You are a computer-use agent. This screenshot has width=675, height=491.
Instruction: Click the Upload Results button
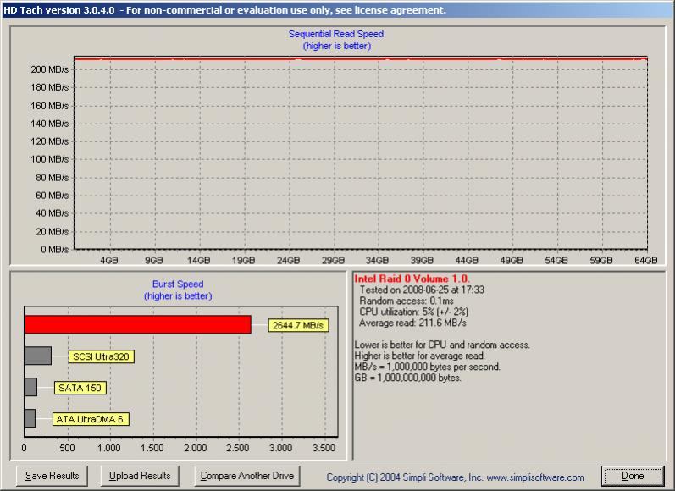click(140, 476)
